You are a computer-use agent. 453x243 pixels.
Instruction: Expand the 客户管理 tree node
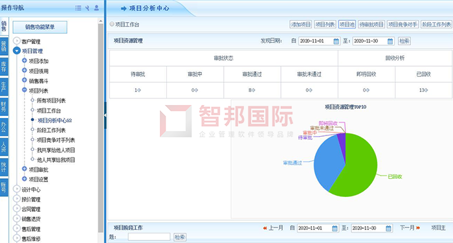tap(17, 41)
